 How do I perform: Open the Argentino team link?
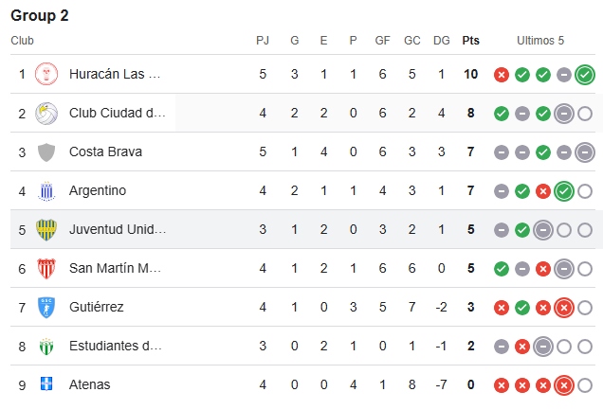(98, 190)
